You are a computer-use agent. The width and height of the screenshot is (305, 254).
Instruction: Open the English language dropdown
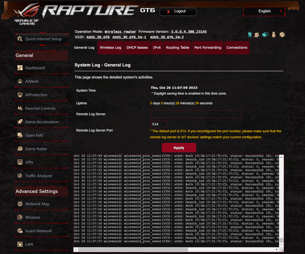coord(264,11)
